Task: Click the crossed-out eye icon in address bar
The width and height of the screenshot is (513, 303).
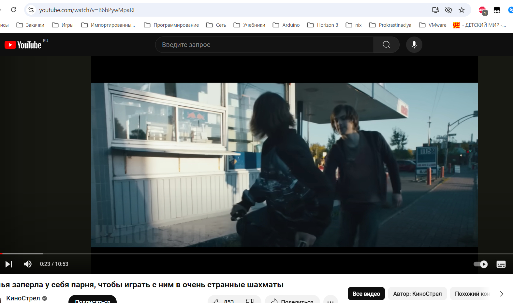Action: (x=448, y=10)
